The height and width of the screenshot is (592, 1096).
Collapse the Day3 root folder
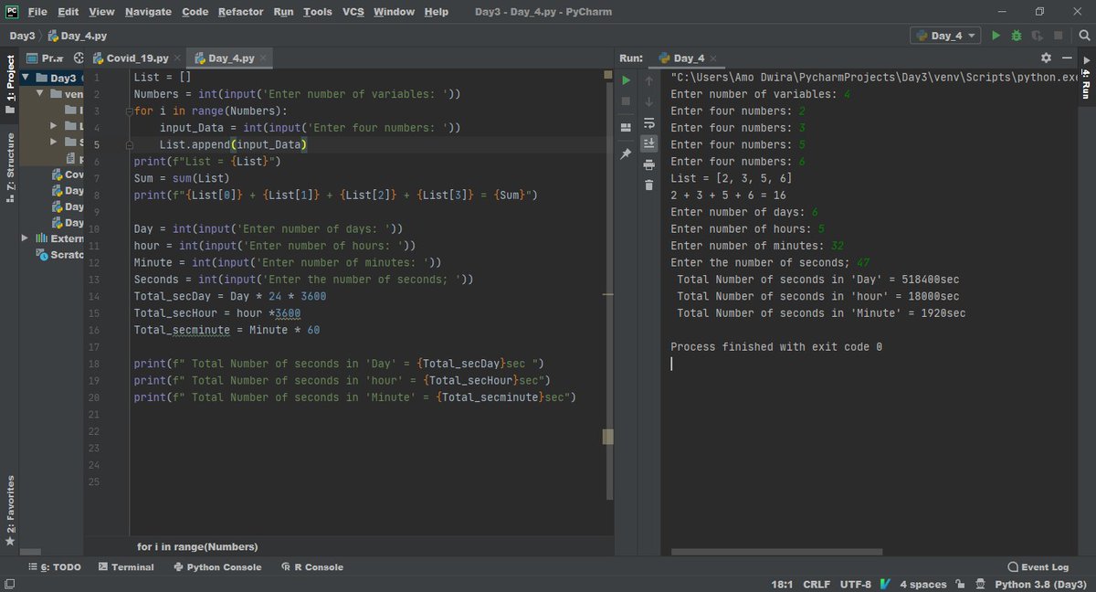(26, 78)
